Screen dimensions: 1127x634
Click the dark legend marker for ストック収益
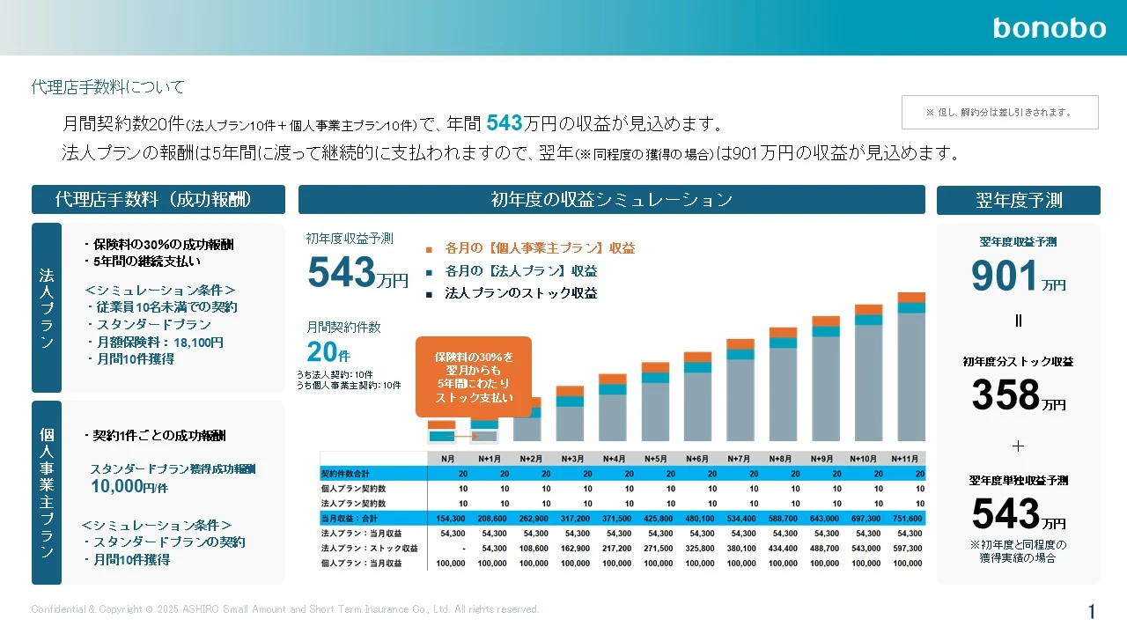pos(429,294)
